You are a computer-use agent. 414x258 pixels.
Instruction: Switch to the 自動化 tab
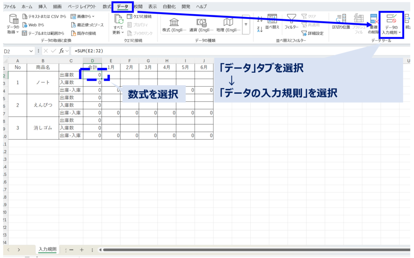pos(169,6)
